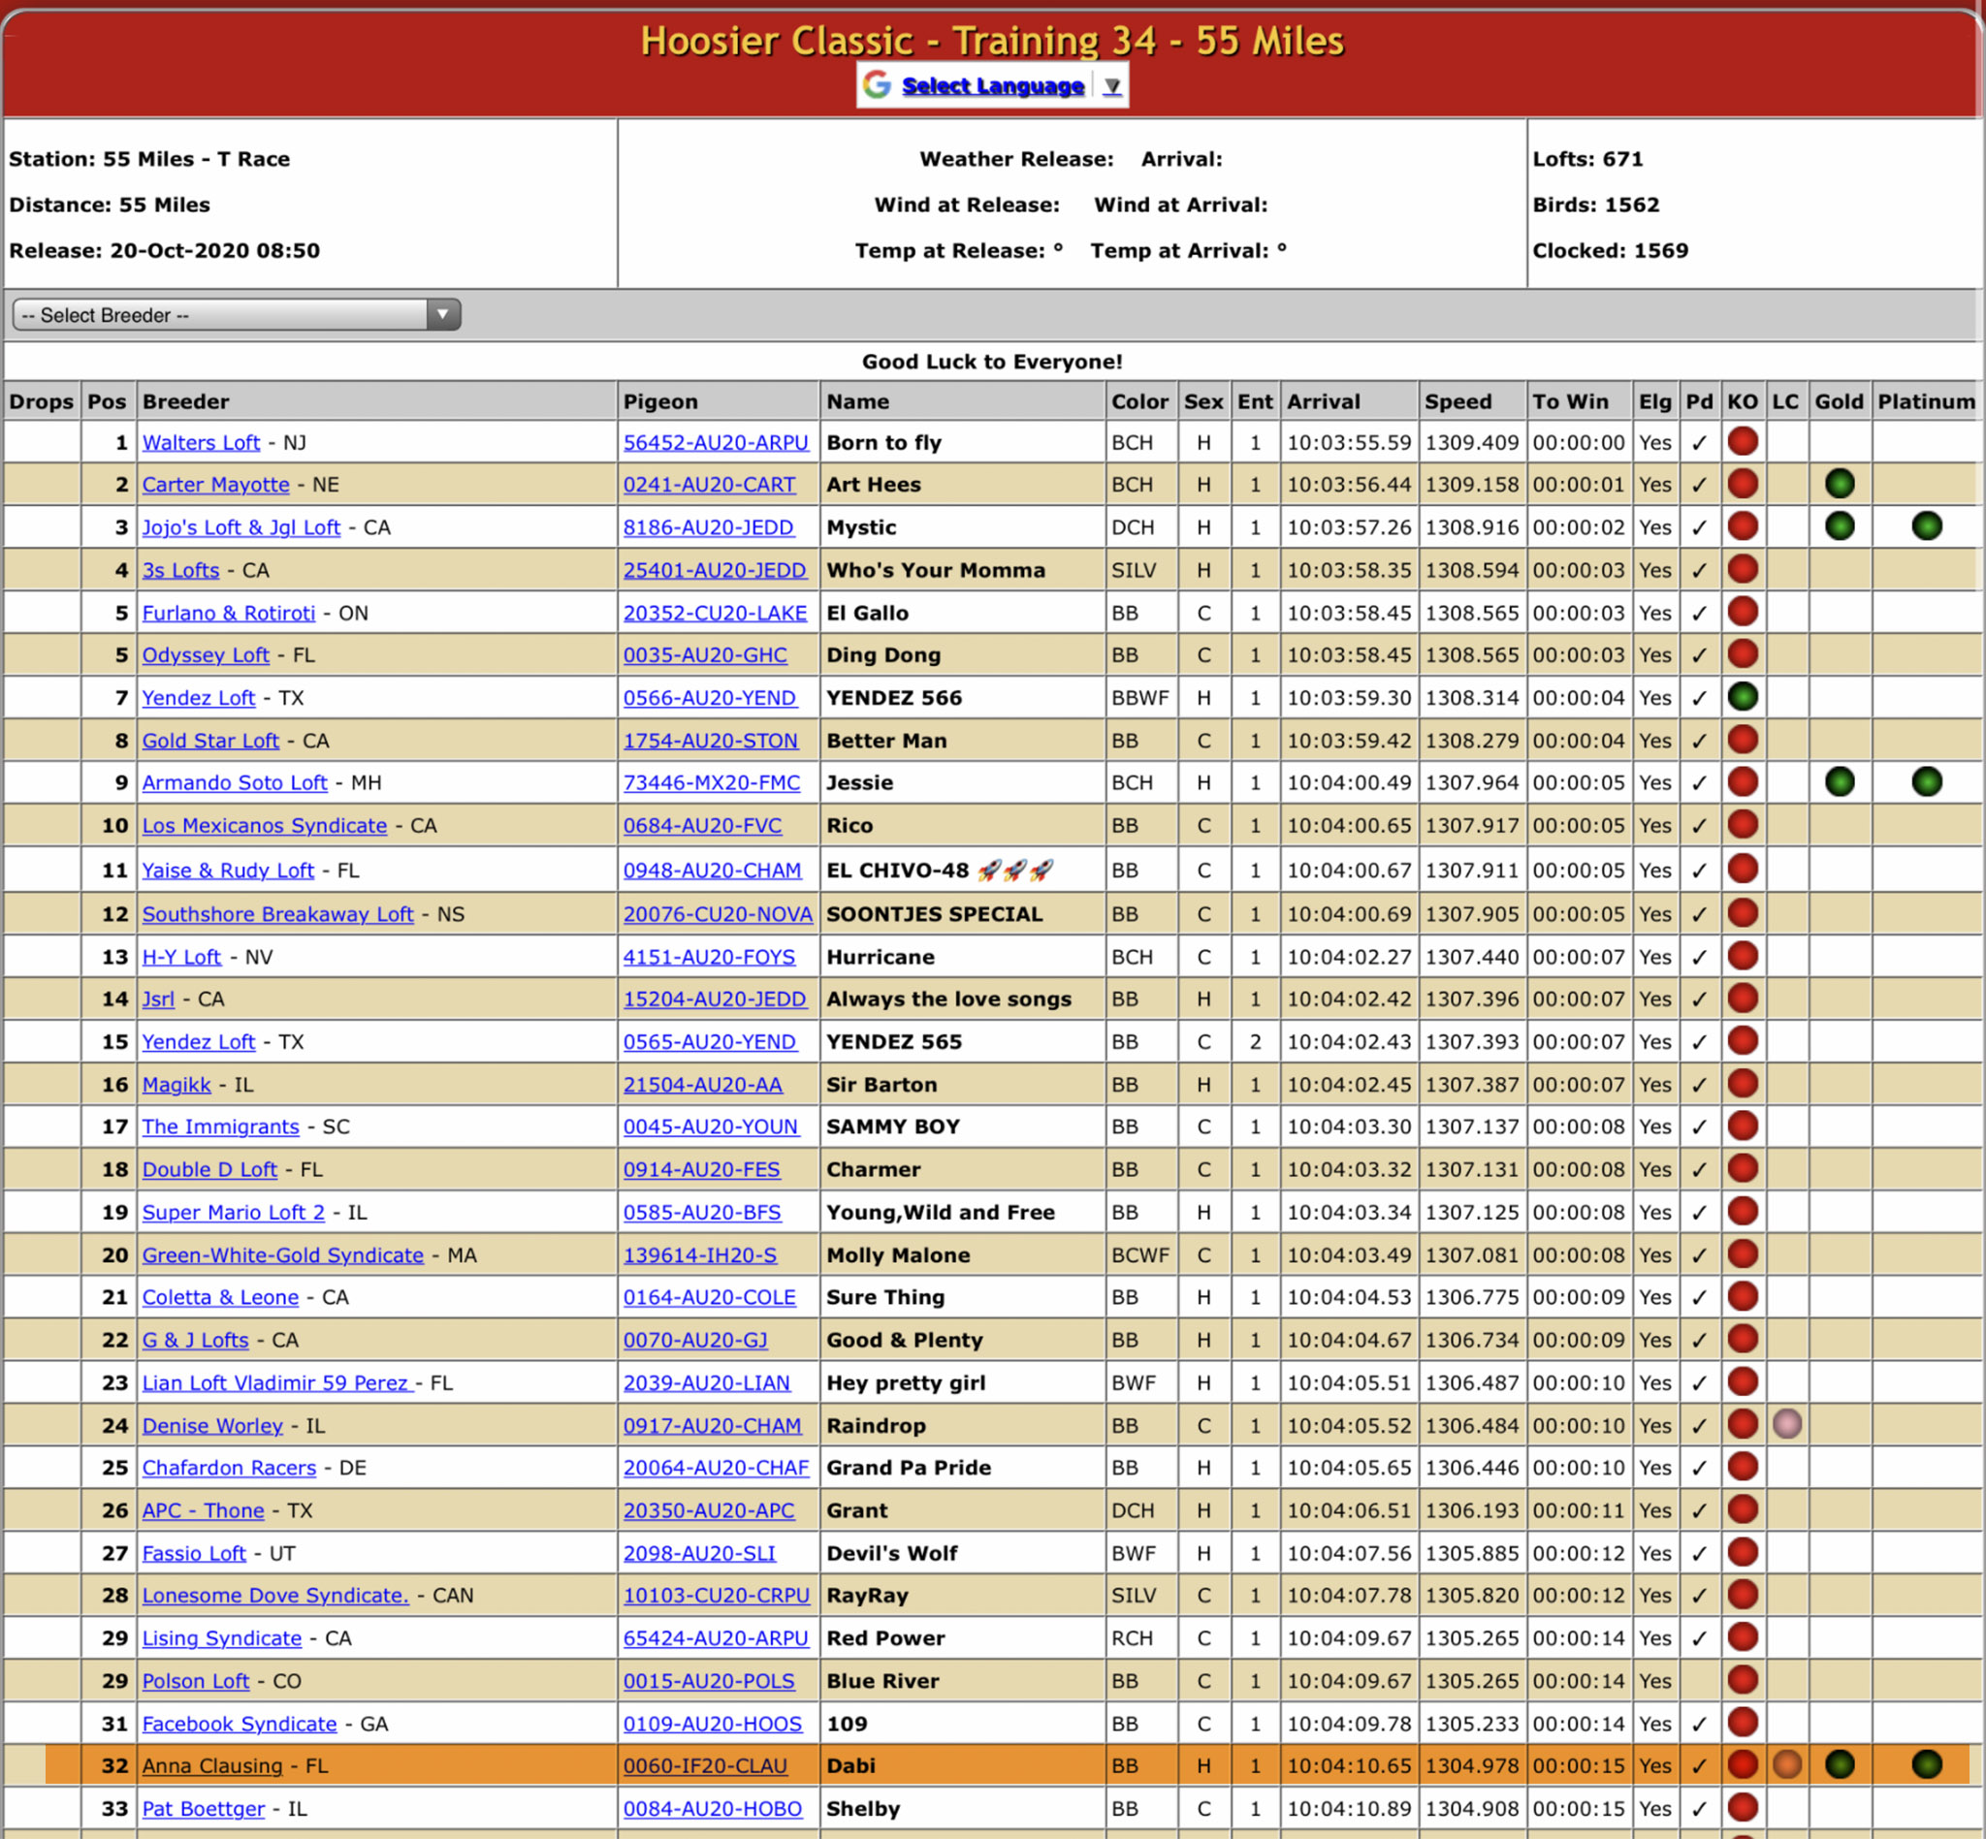Click 'Release: 20-Oct-2020 08:50' text
The height and width of the screenshot is (1839, 1986).
coord(164,251)
